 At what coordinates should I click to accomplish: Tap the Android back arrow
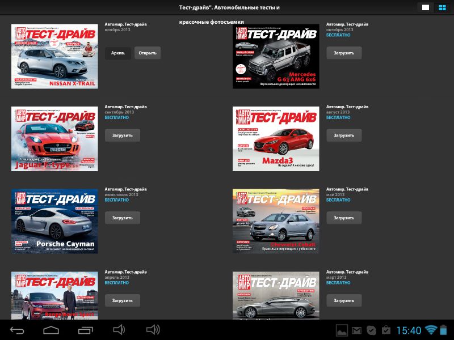[x=17, y=330]
